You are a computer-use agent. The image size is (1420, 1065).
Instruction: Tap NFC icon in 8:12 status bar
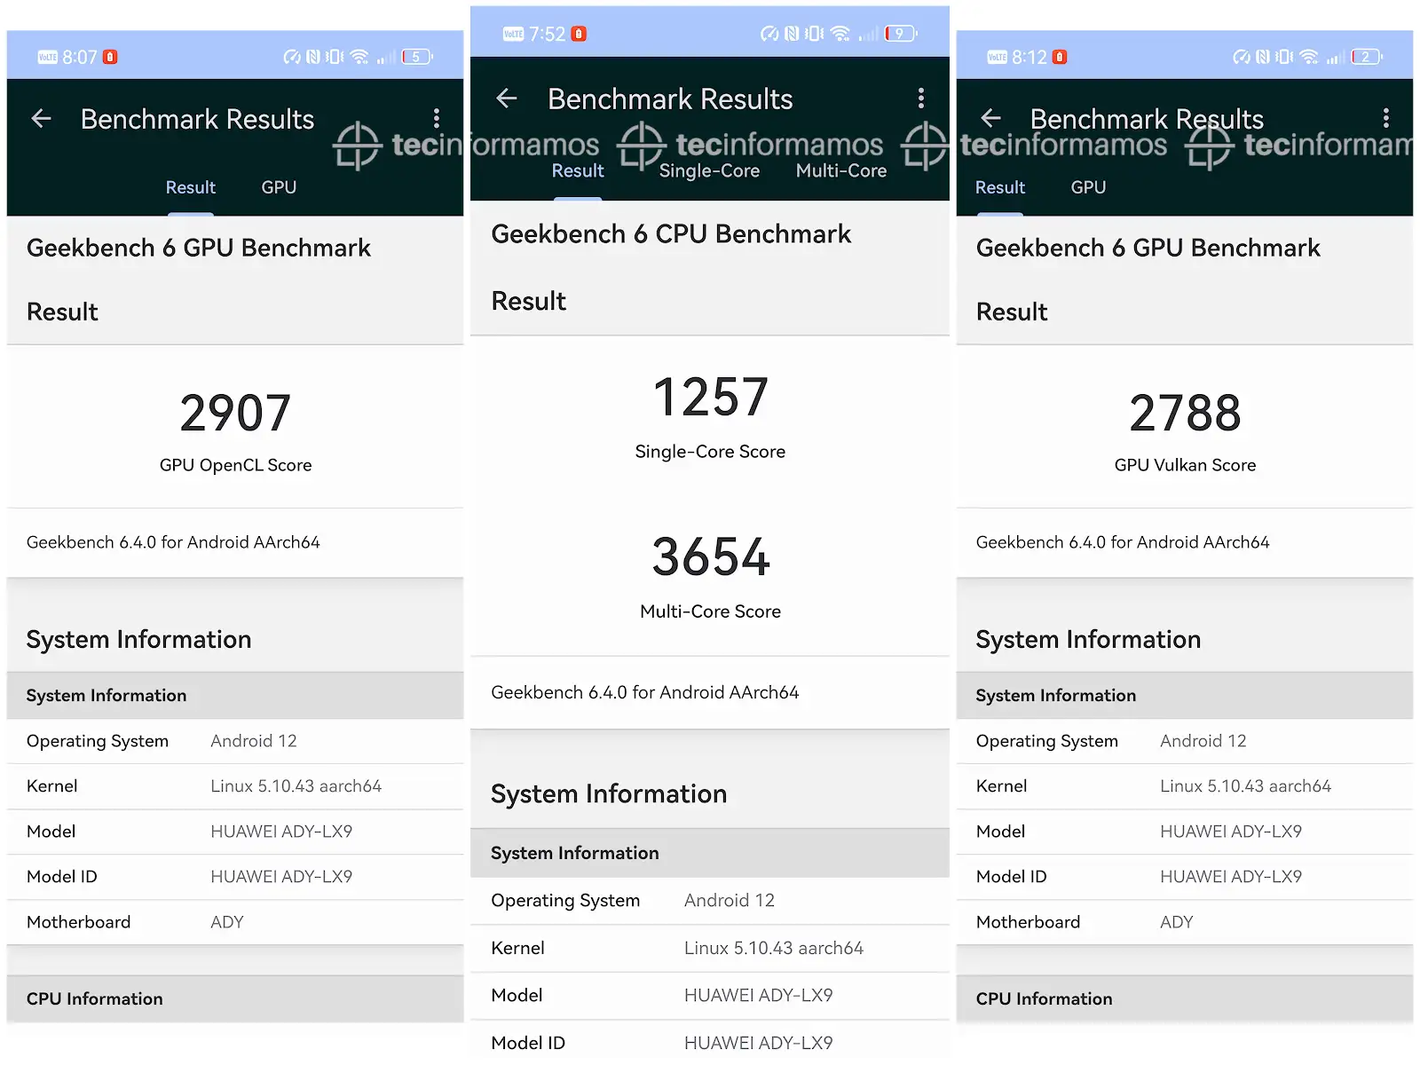pos(1262,58)
